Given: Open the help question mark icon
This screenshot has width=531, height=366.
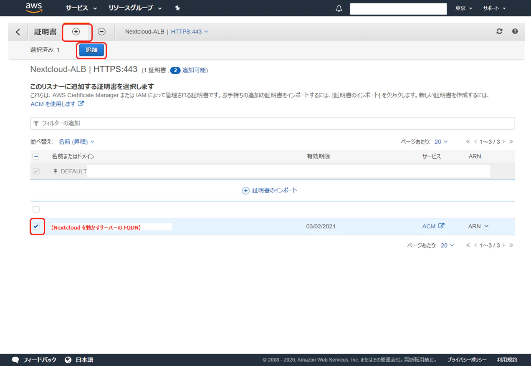Looking at the screenshot, I should pos(515,31).
